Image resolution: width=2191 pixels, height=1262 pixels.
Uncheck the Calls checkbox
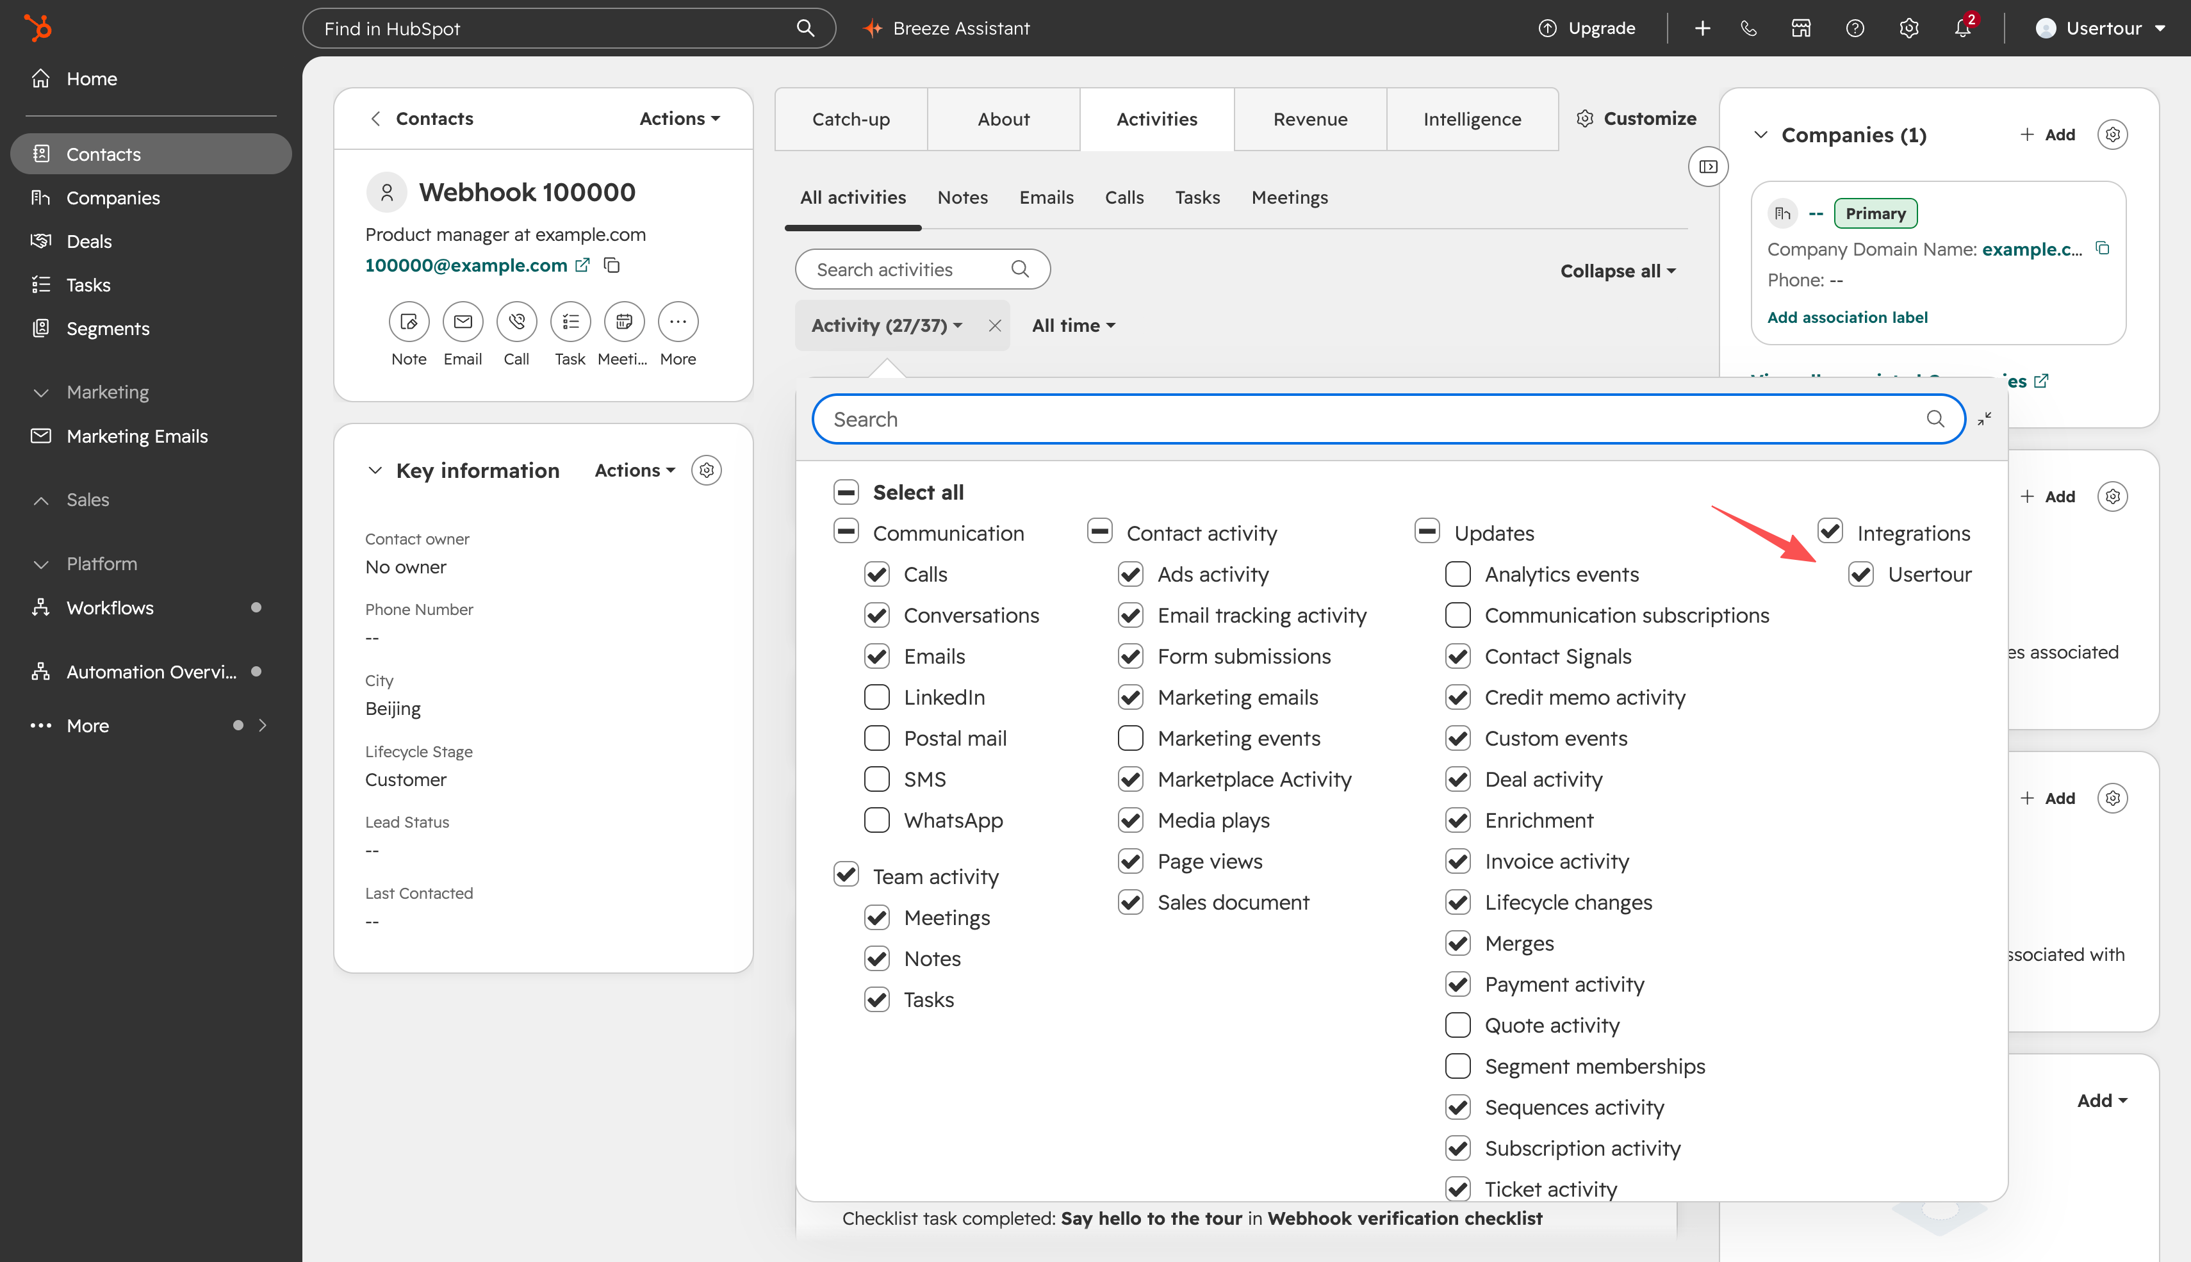tap(877, 574)
